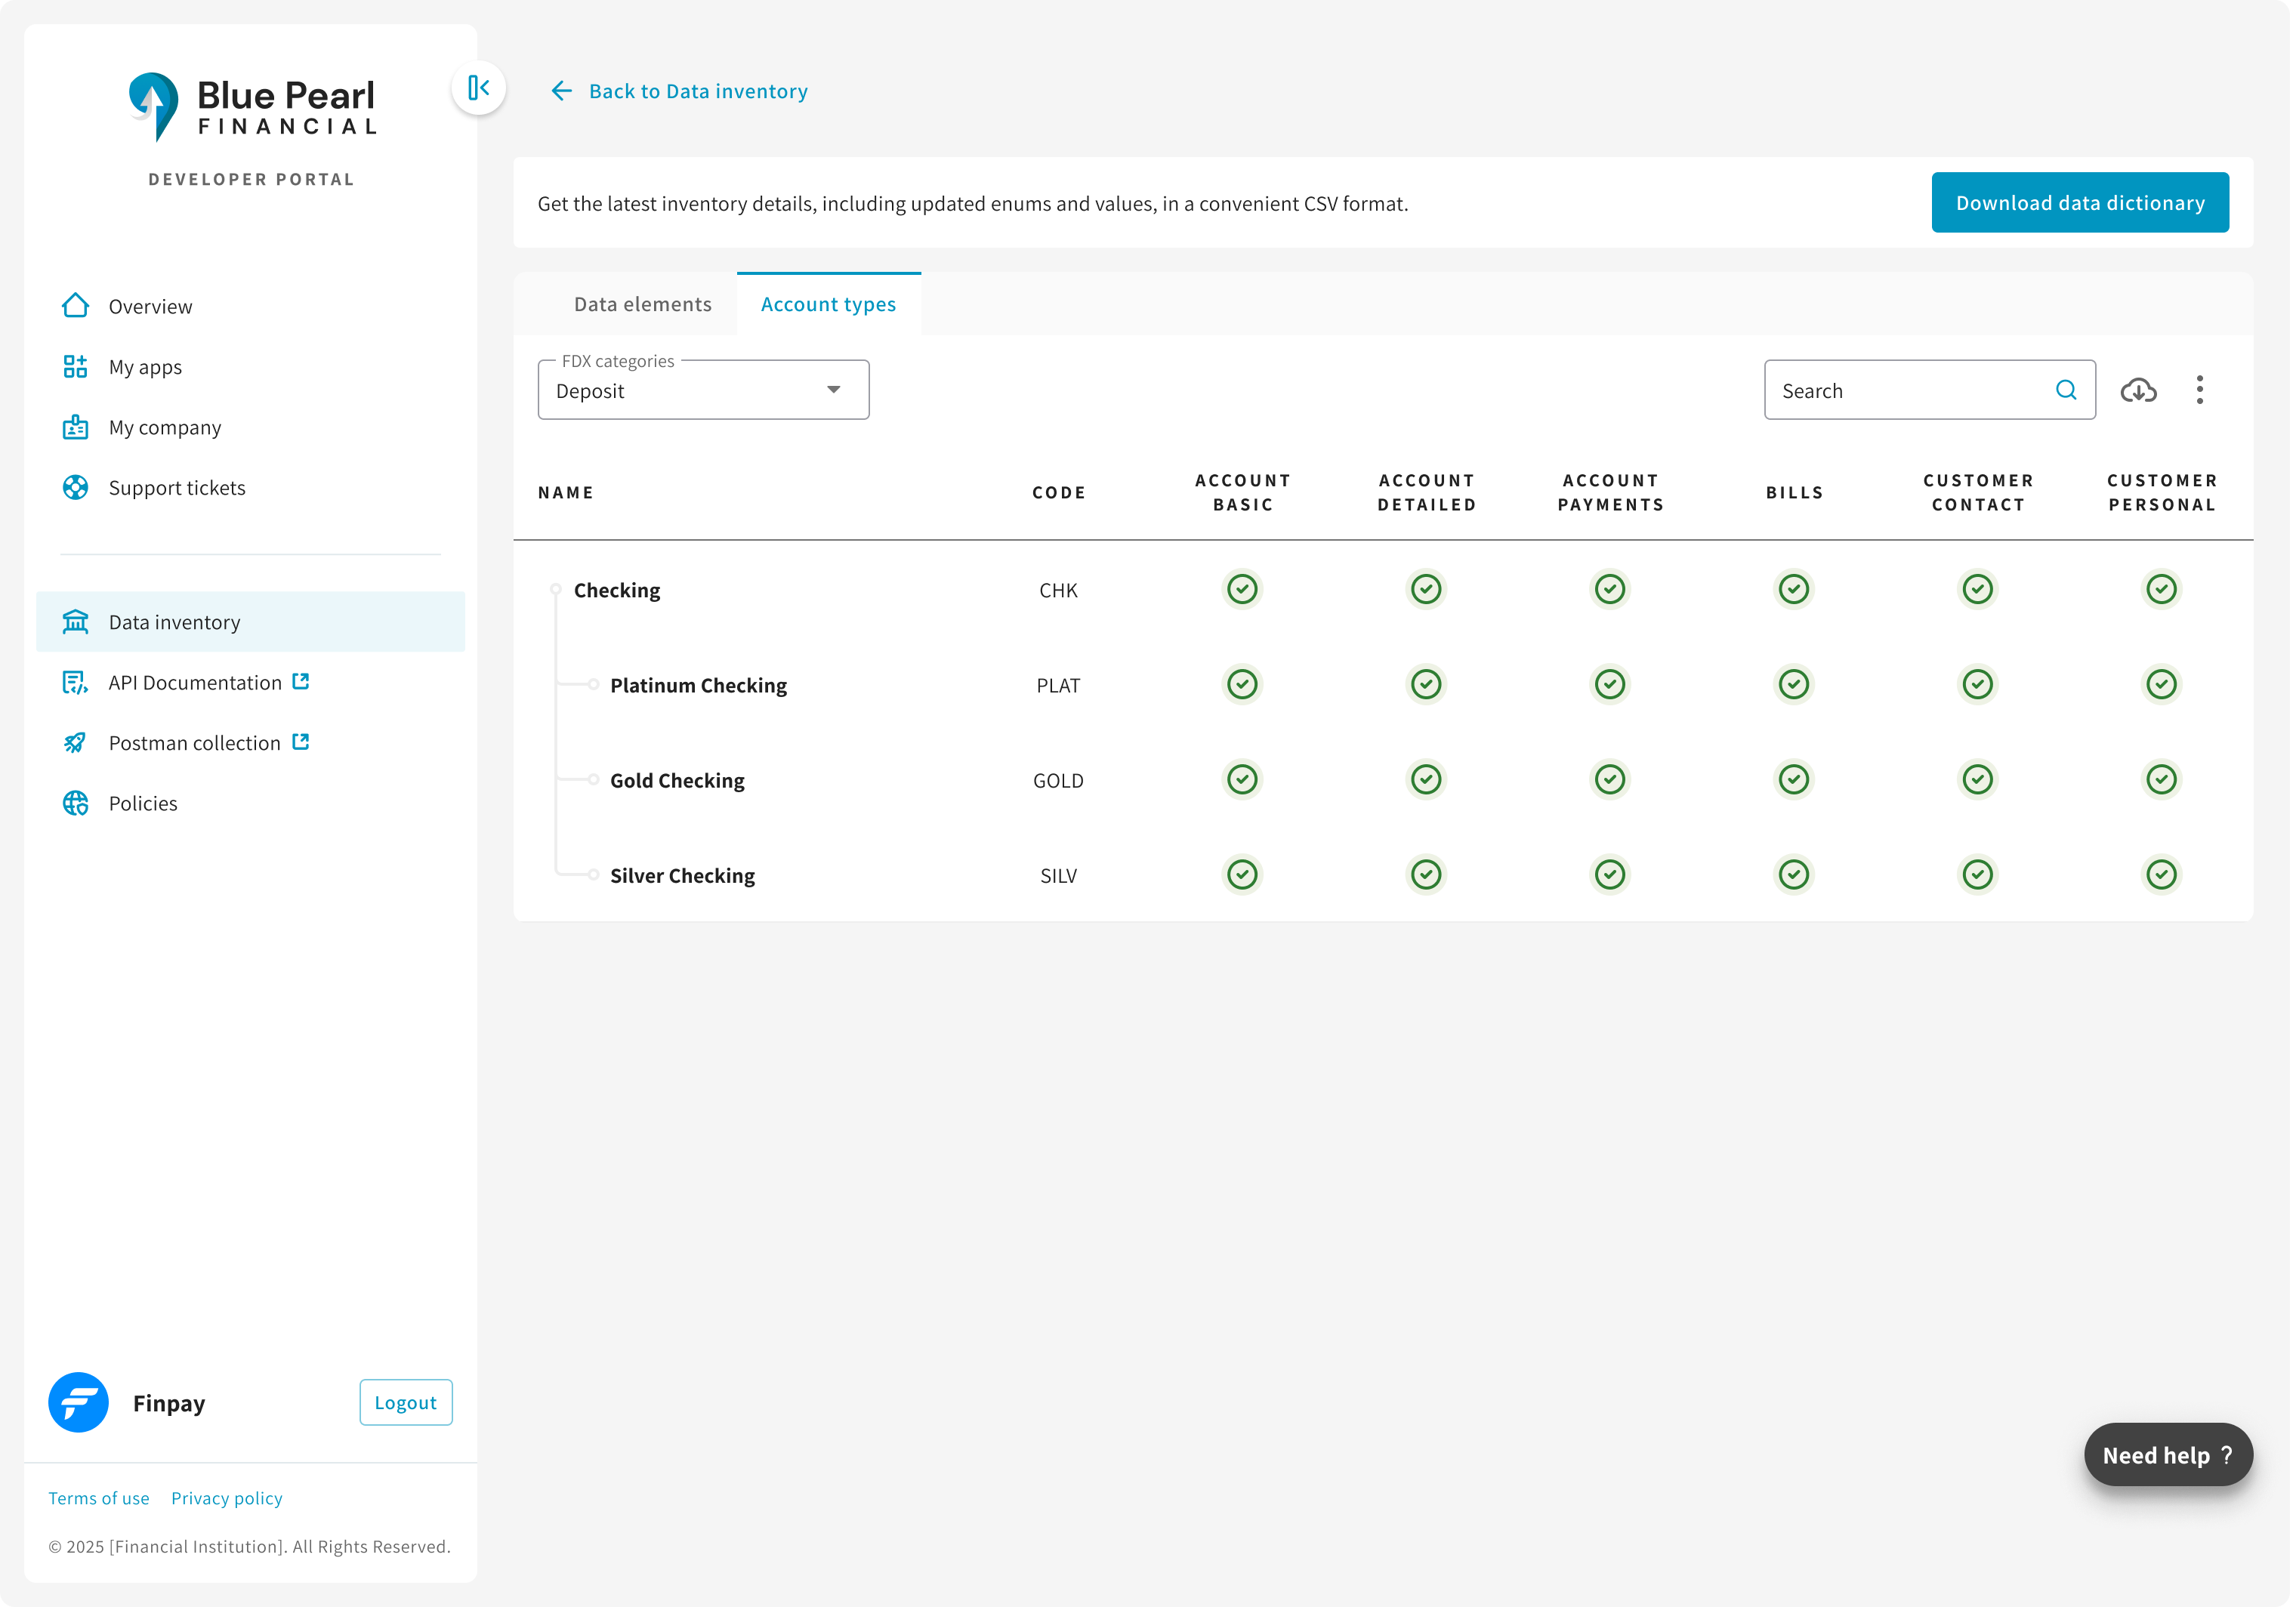The width and height of the screenshot is (2296, 1607).
Task: Click the Policies globe icon
Action: point(75,803)
